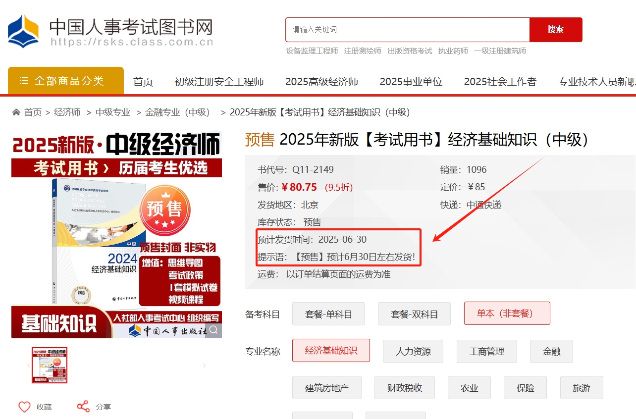Click the site logo icon

23,31
